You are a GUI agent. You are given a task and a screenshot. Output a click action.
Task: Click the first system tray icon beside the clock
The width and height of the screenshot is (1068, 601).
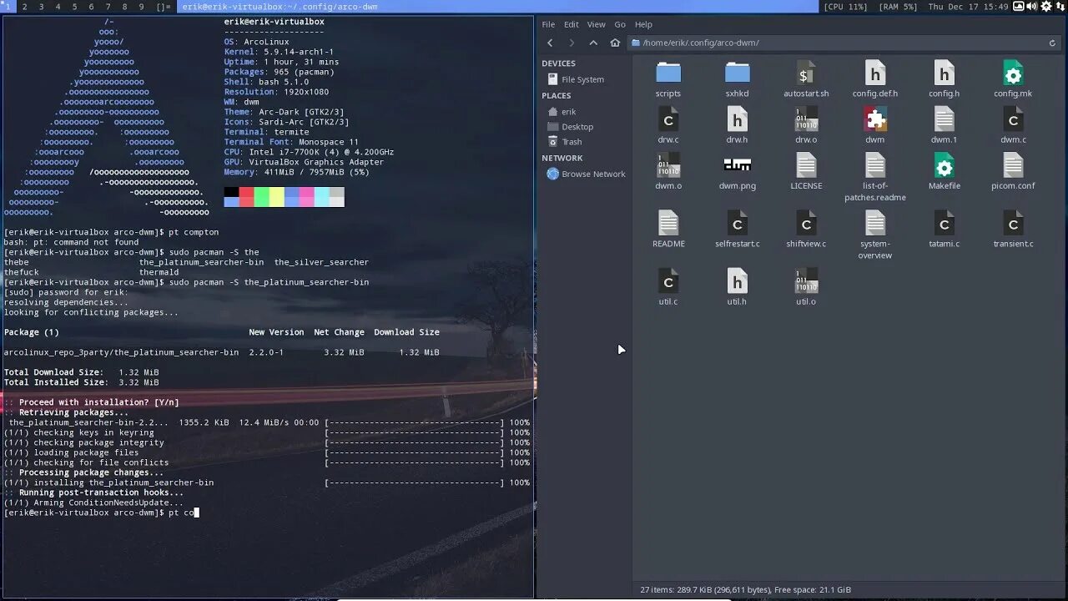pyautogui.click(x=1018, y=7)
